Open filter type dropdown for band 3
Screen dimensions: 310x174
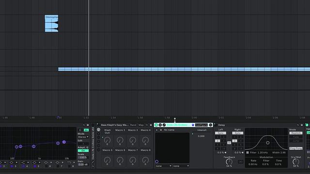point(14,162)
